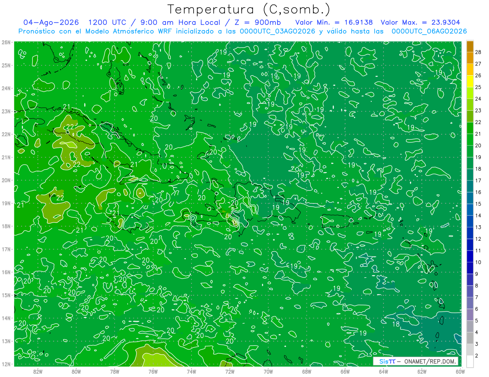
Task: Click the 72W longitude axis label
Action: [230, 371]
